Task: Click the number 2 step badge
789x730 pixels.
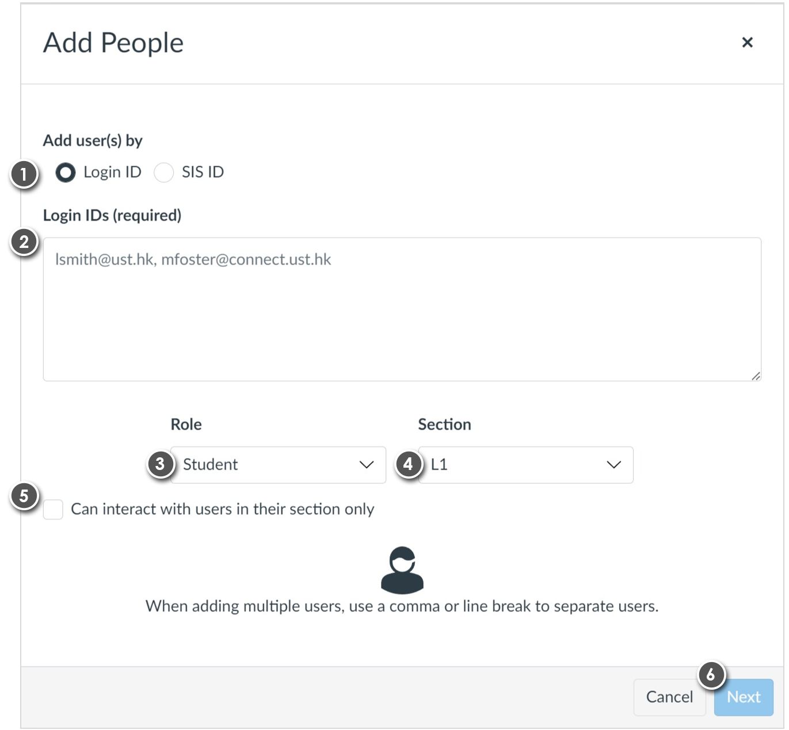Action: pos(24,242)
